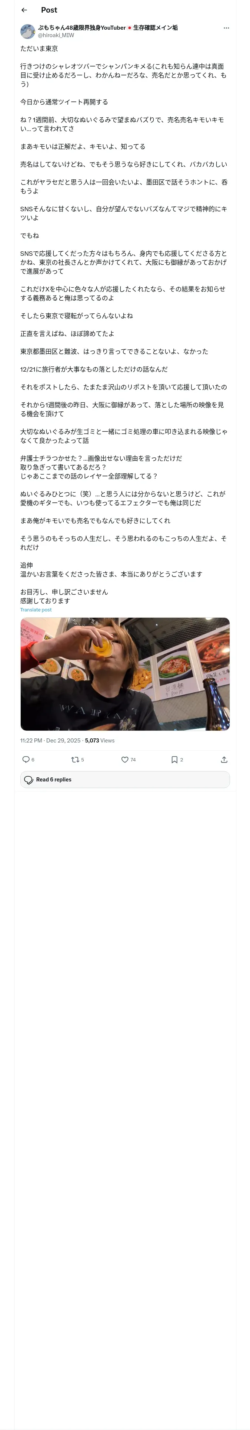Open the three-dot more options menu

pyautogui.click(x=226, y=28)
